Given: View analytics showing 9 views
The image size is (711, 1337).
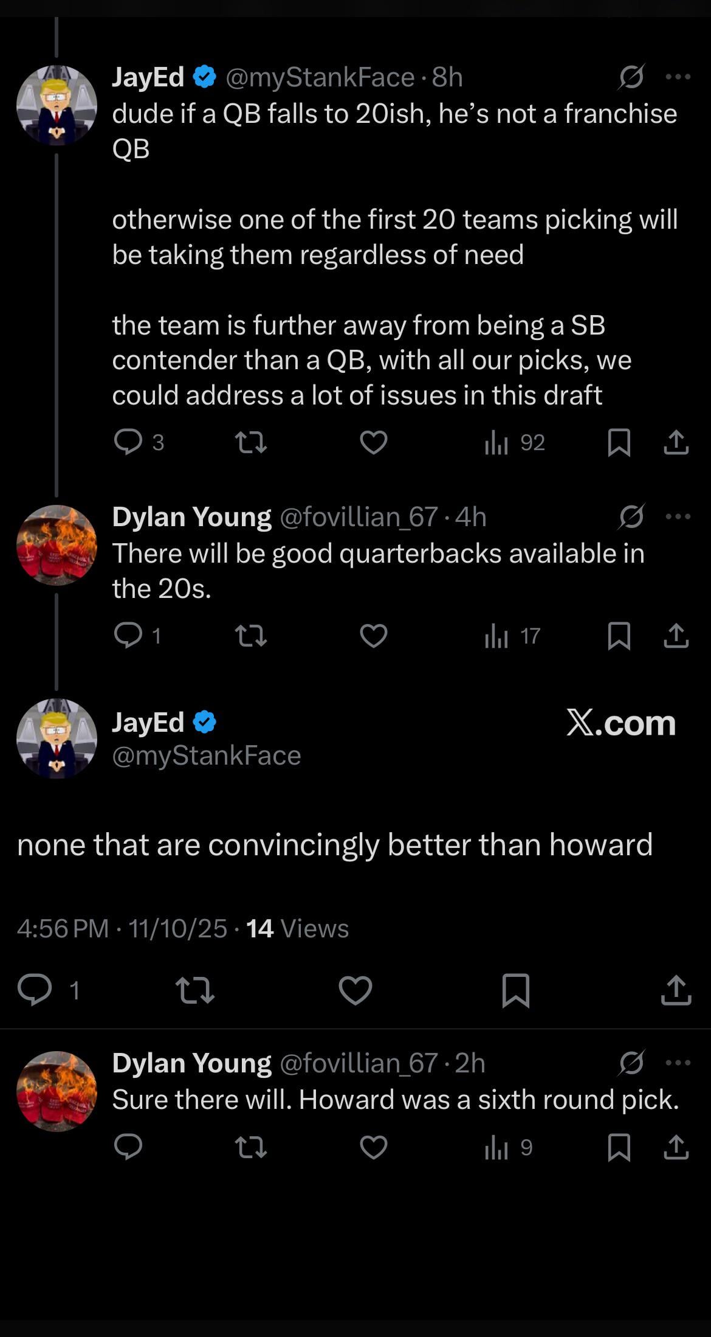Looking at the screenshot, I should coord(509,1147).
